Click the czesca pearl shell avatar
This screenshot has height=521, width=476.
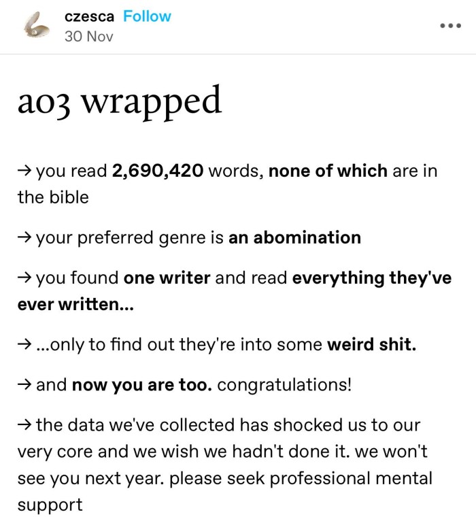[36, 27]
